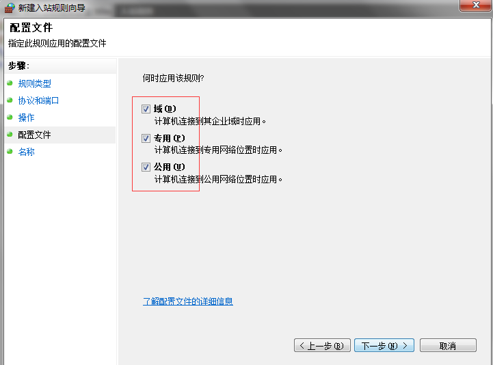Close the 新建入站规则向导 window
The image size is (493, 365).
(x=476, y=5)
